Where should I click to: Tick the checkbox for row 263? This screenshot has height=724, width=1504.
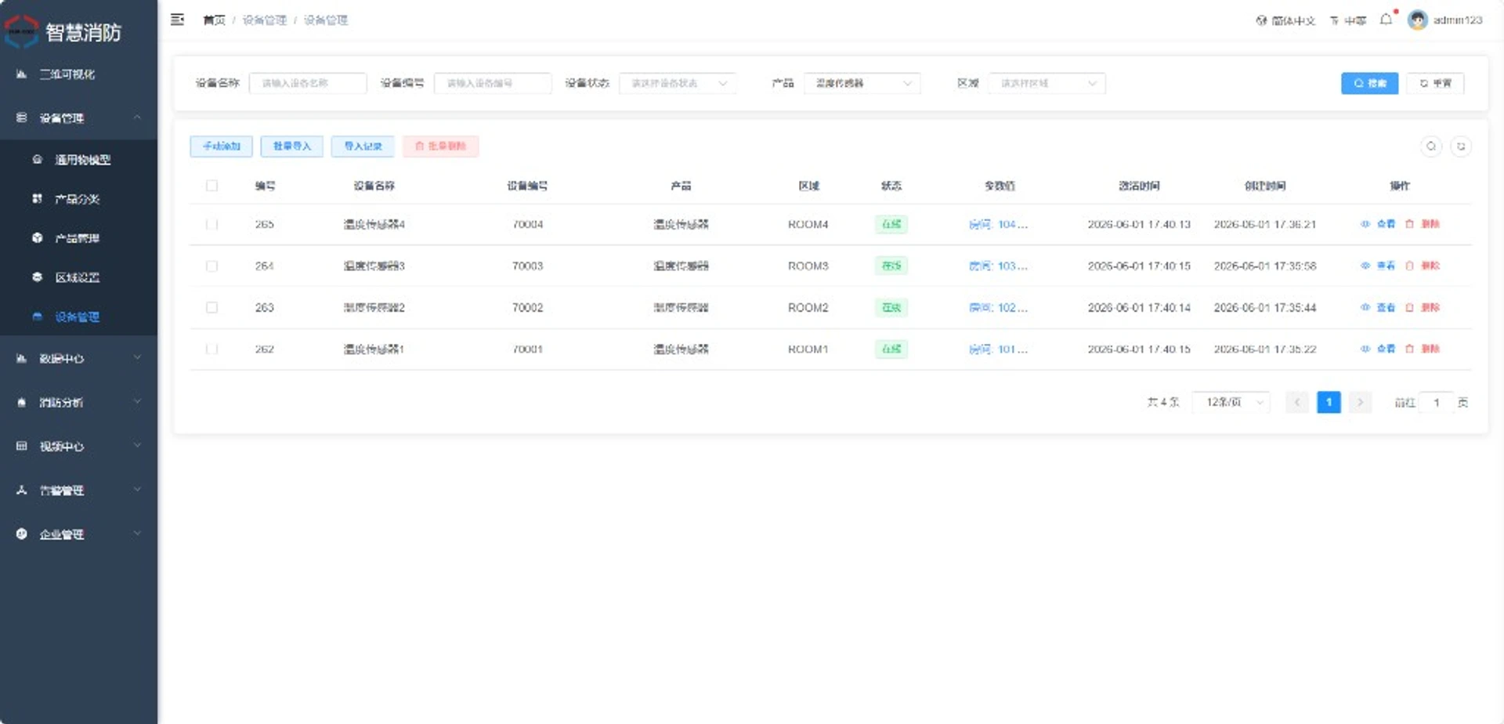coord(211,307)
